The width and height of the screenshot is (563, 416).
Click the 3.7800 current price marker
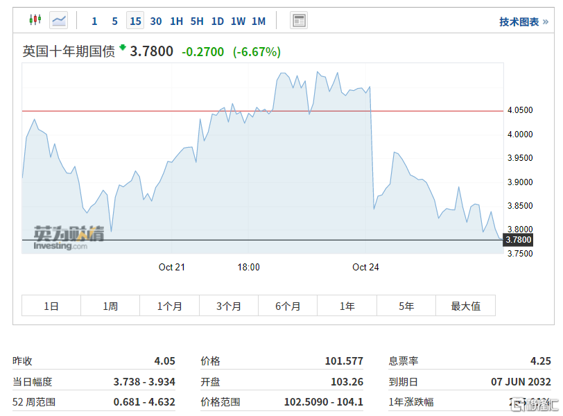(x=518, y=240)
